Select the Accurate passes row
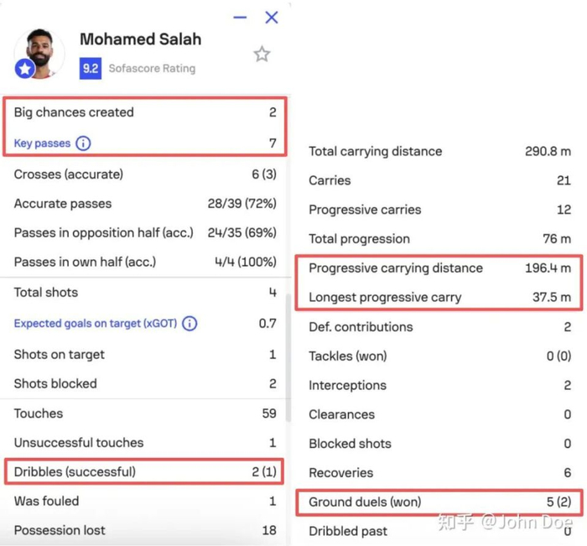The width and height of the screenshot is (587, 546). [144, 204]
